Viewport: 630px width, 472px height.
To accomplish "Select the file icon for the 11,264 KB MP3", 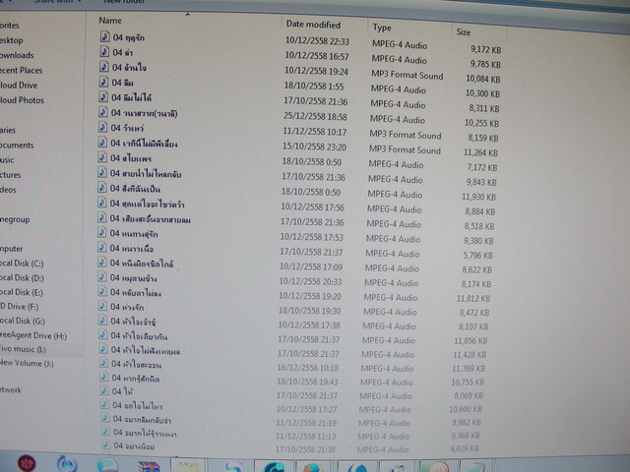I will click(x=102, y=142).
